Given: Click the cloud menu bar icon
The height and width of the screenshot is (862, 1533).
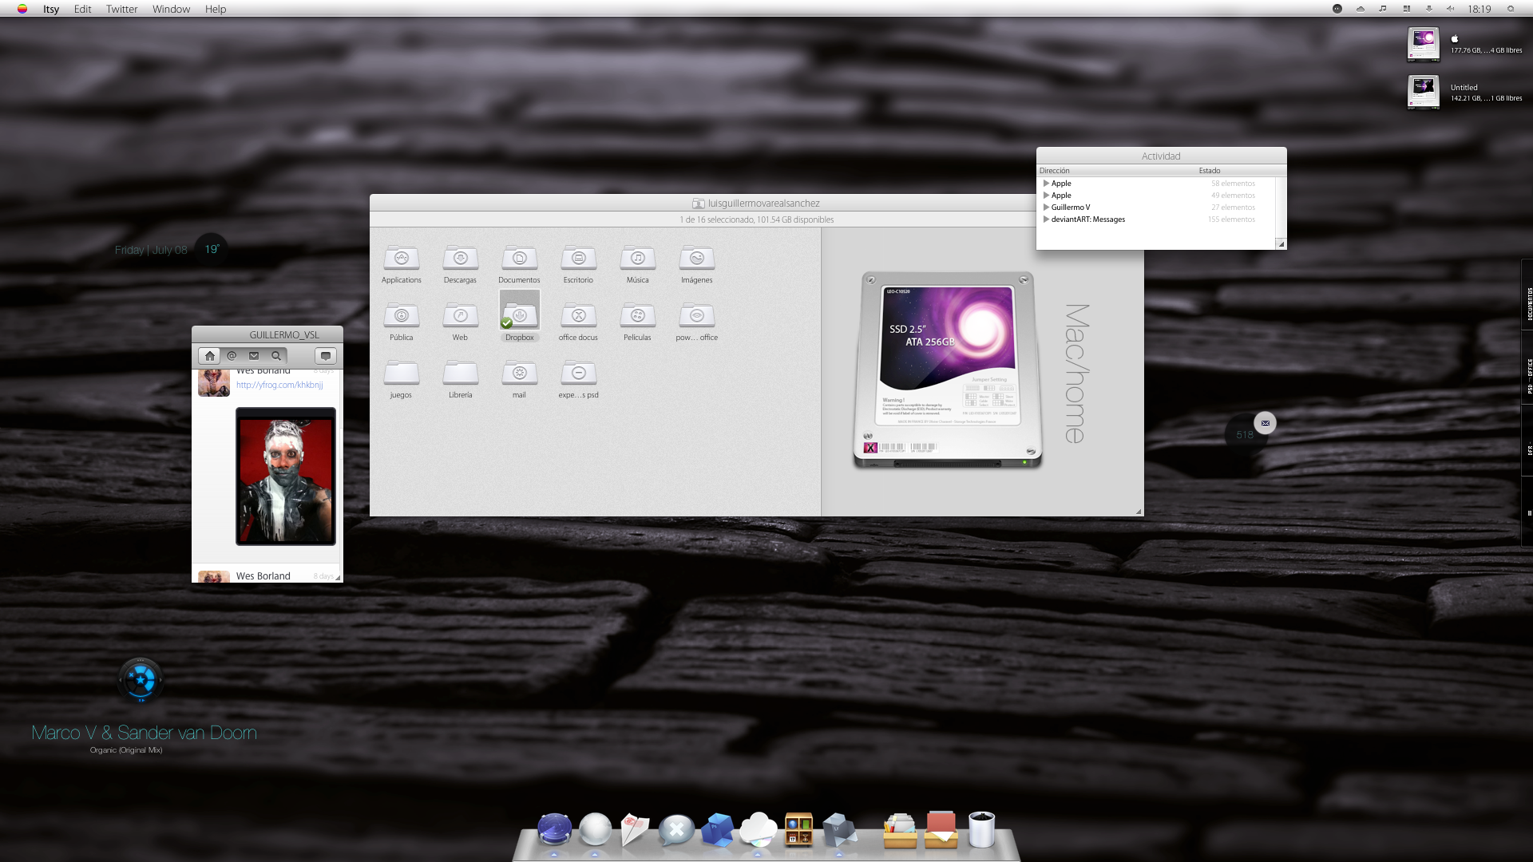Looking at the screenshot, I should pos(1360,9).
